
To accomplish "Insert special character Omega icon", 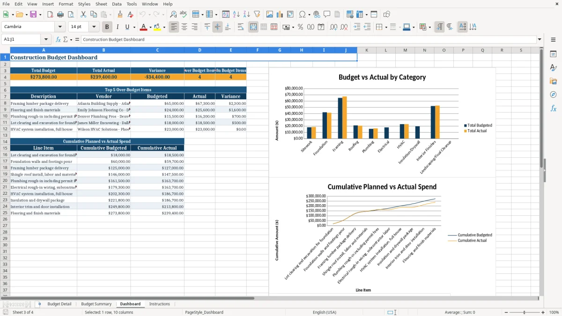I will [302, 15].
